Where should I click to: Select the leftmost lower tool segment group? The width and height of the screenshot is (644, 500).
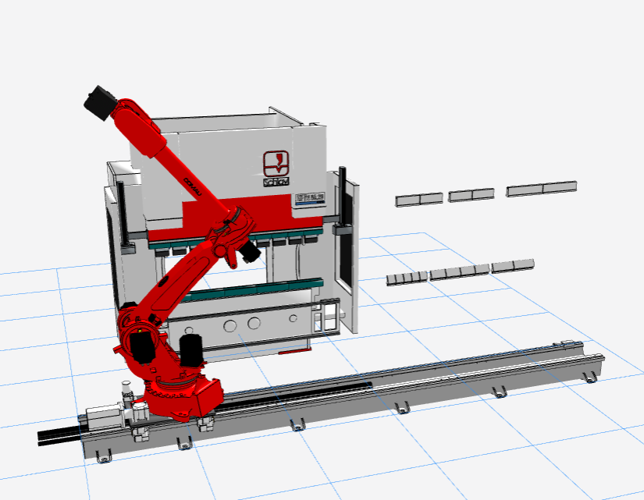coord(407,278)
